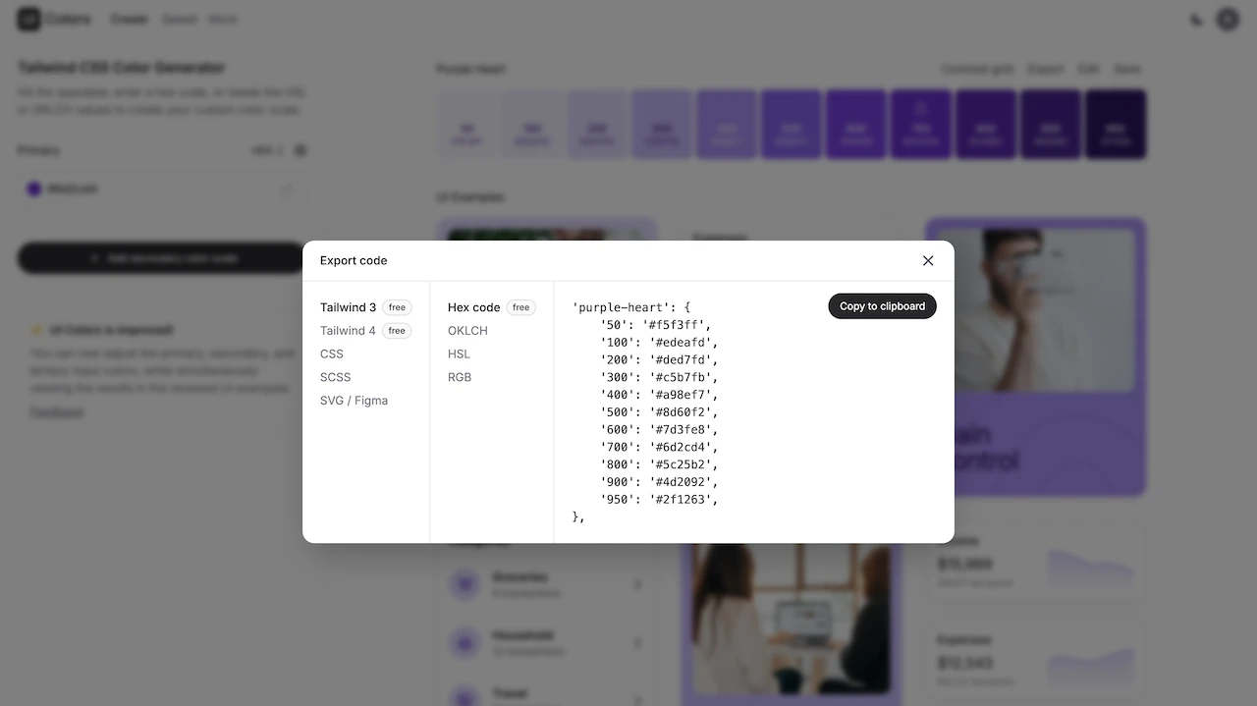Screen dimensions: 1257x706
Task: Switch color format to OKLCH
Action: coord(467,331)
